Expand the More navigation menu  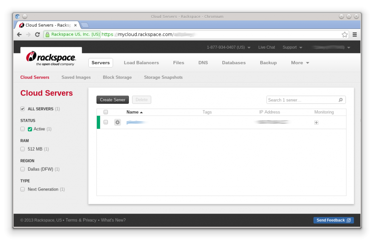300,63
